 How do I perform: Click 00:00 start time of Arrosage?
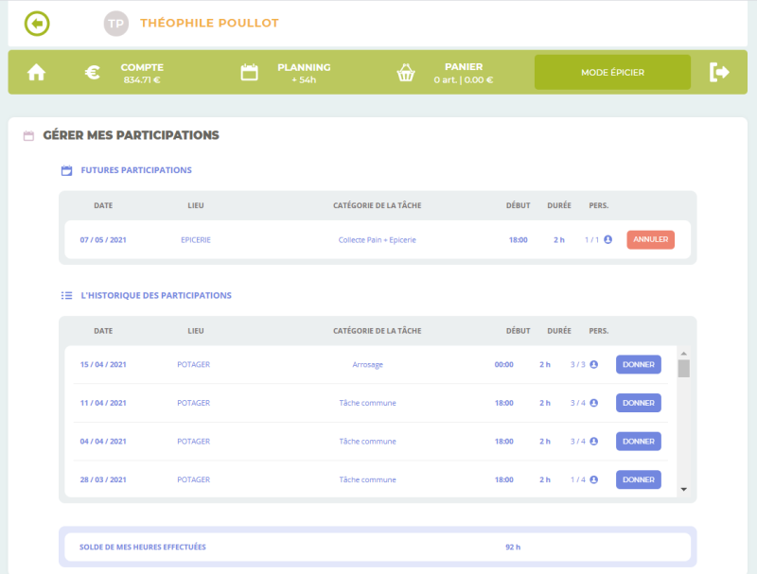tap(504, 365)
